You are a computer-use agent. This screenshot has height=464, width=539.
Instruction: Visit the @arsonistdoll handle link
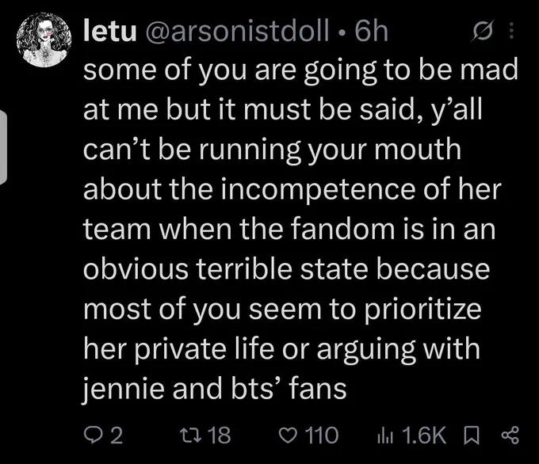[x=238, y=32]
